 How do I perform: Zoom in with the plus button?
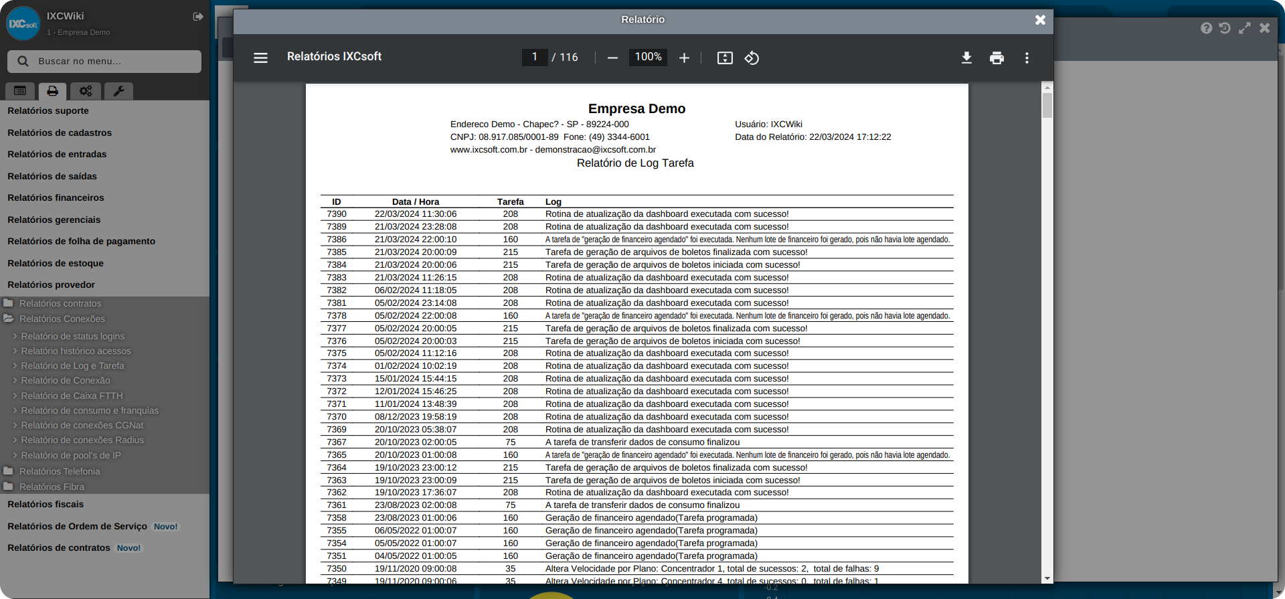pyautogui.click(x=684, y=58)
